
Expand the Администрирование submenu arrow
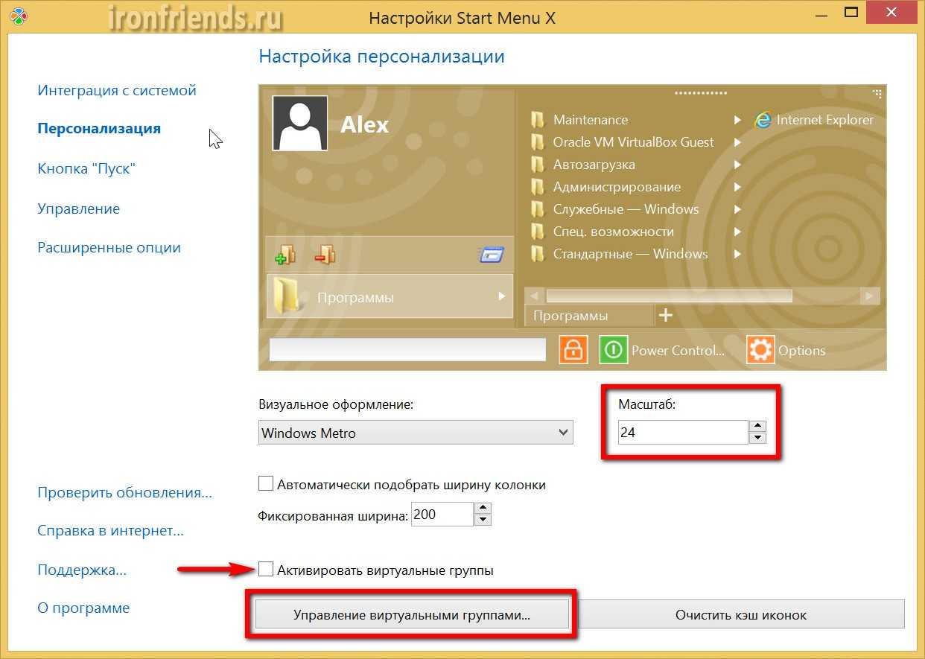[x=737, y=187]
